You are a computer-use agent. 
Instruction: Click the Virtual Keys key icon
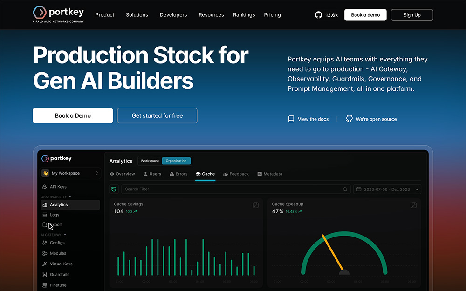point(45,264)
